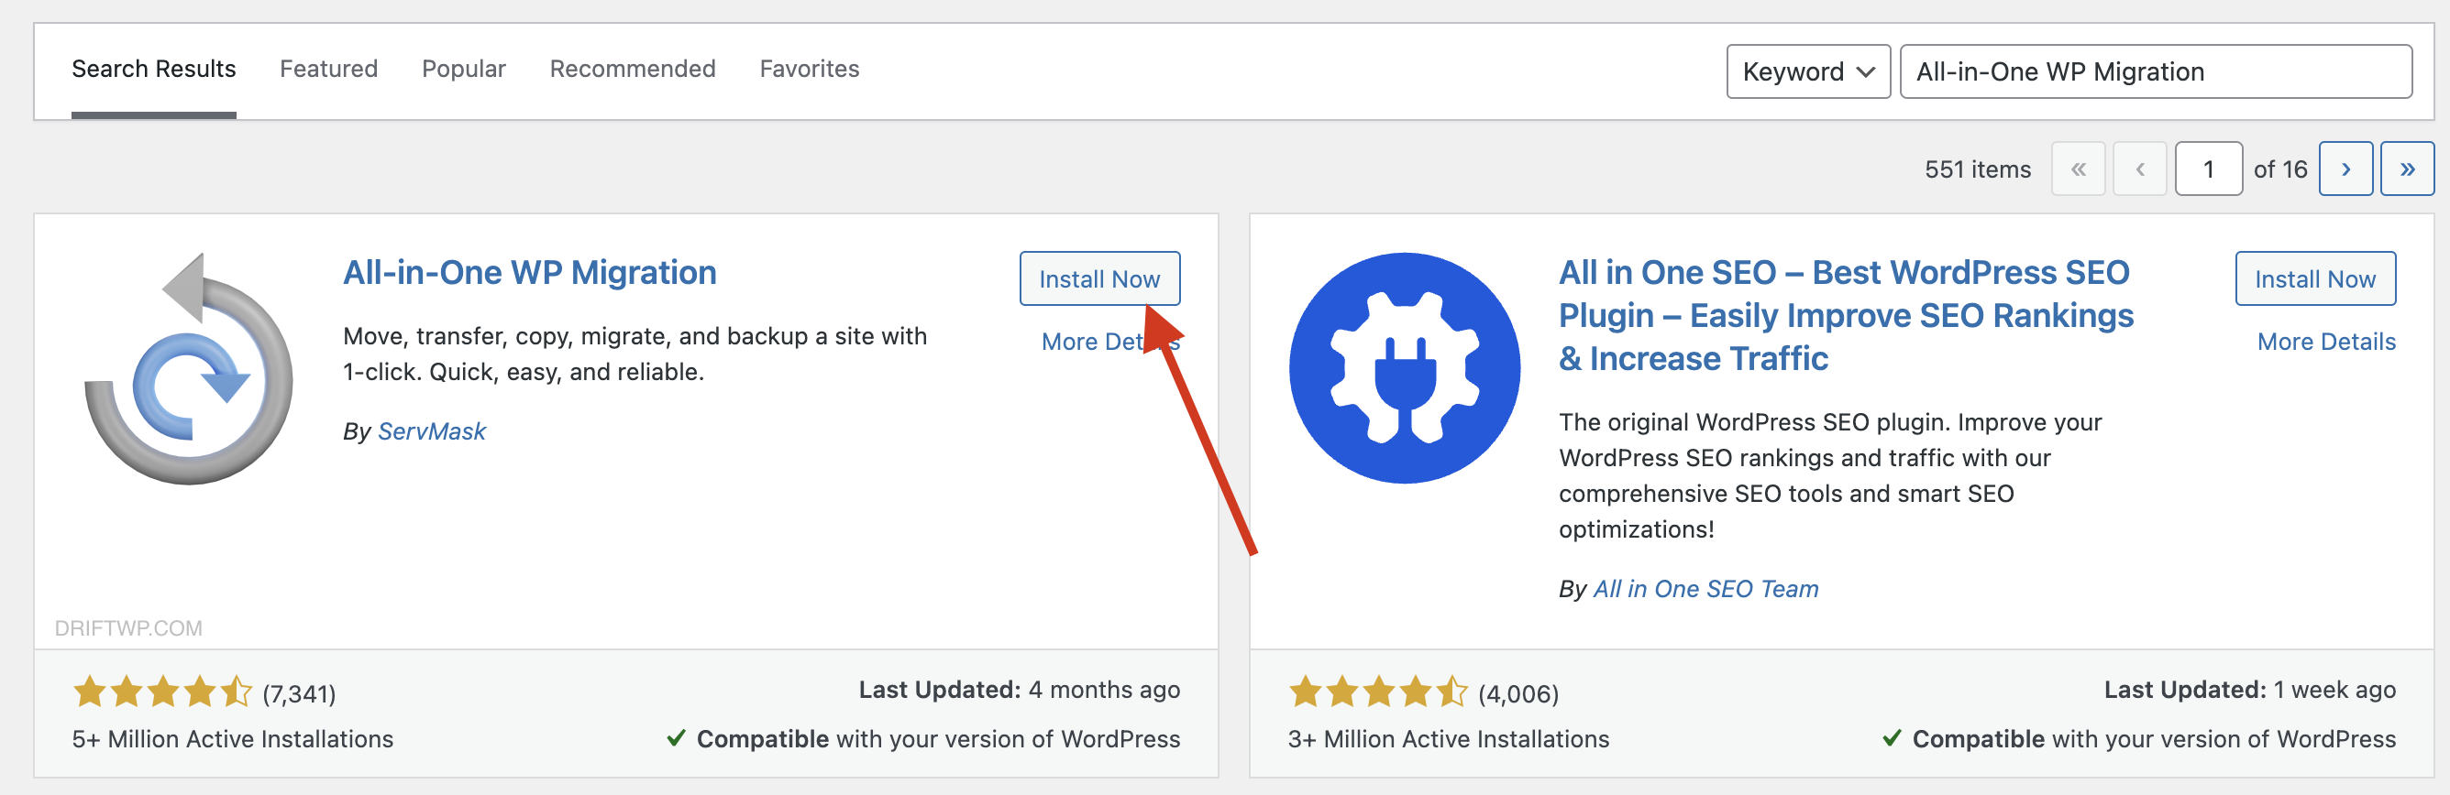Open the Favorites plugins tab
2450x795 pixels.
(810, 70)
